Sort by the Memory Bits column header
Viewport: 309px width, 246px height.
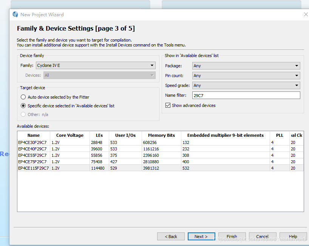[x=161, y=135]
